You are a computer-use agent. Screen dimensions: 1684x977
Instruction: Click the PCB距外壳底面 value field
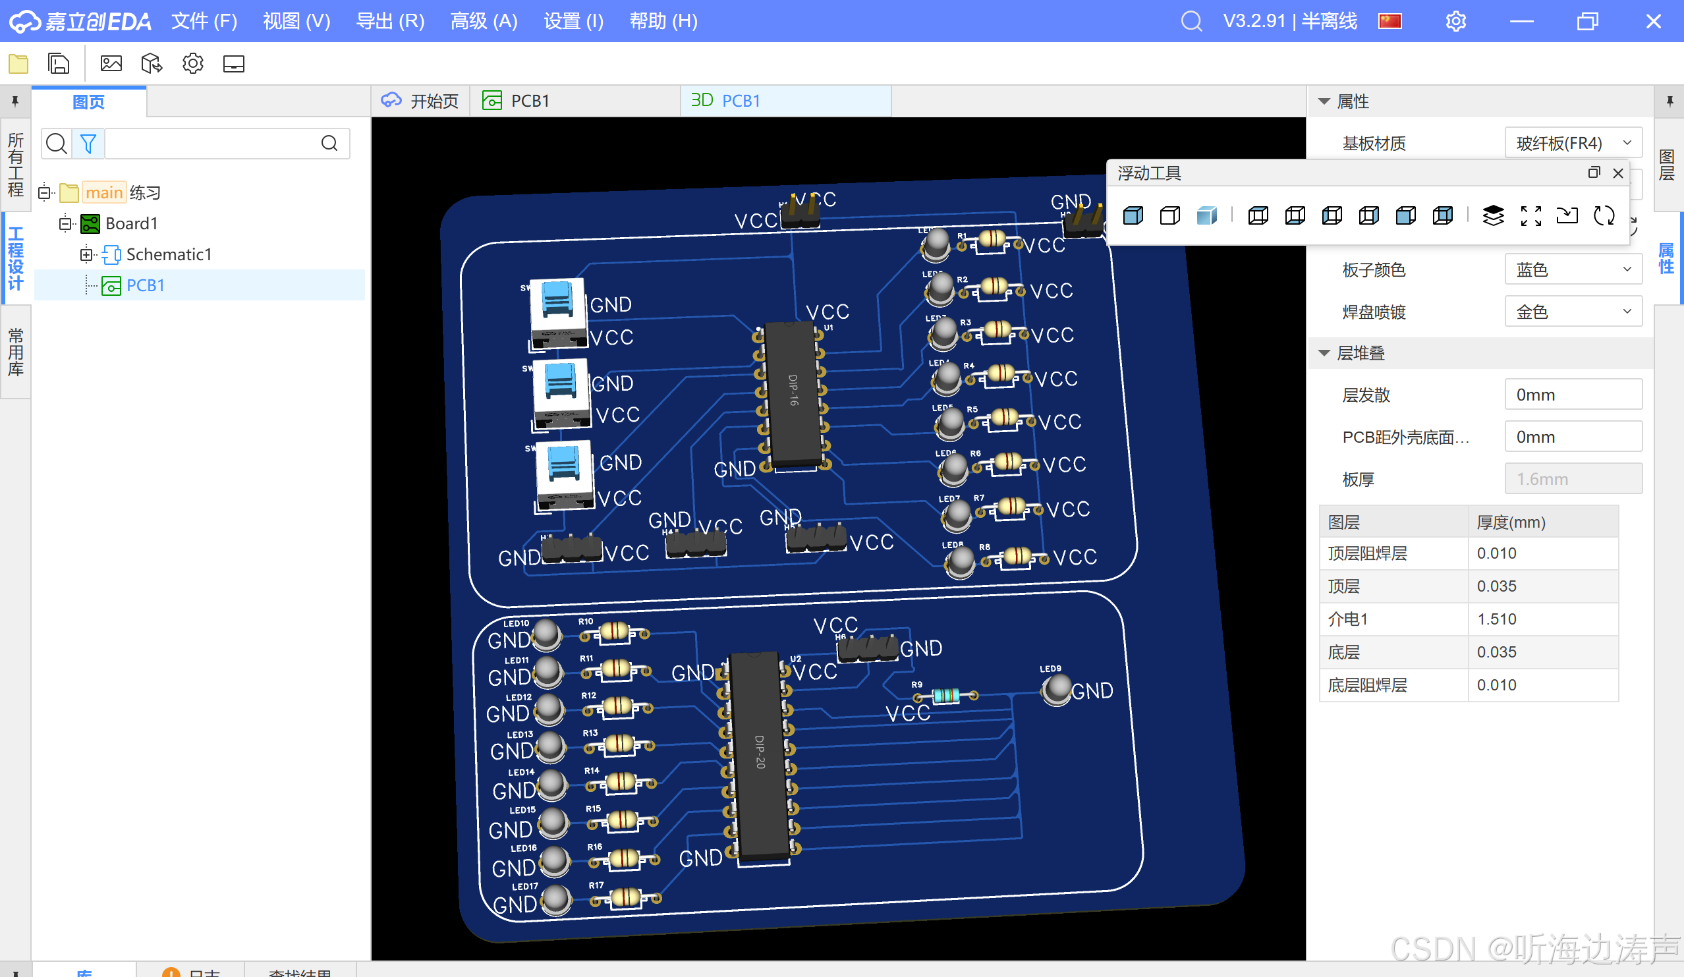(1573, 437)
